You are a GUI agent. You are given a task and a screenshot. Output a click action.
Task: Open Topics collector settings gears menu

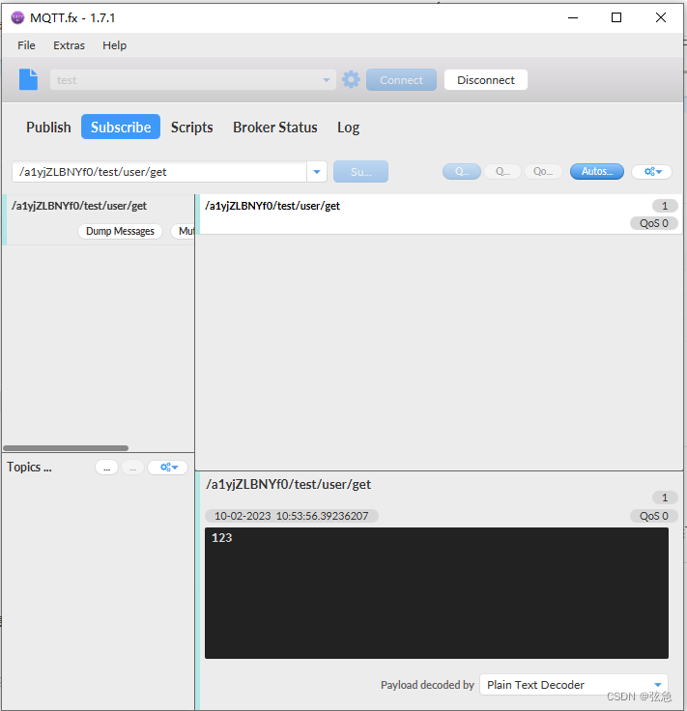[x=168, y=467]
